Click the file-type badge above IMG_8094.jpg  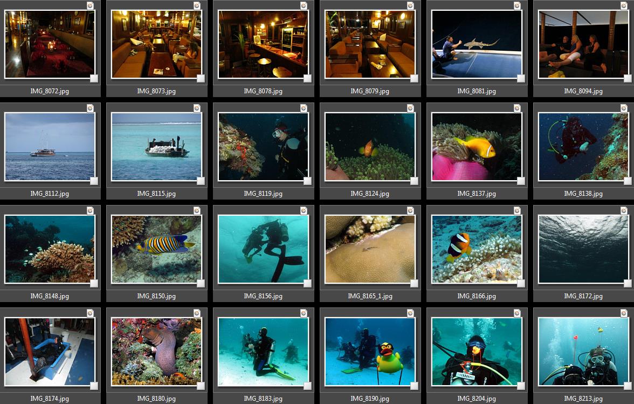(624, 5)
